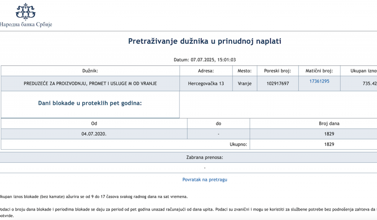Image resolution: width=377 pixels, height=220 pixels.
Task: Select debtor name PREDUZEĆE ZA PROIZVODNJU cell
Action: pos(90,84)
